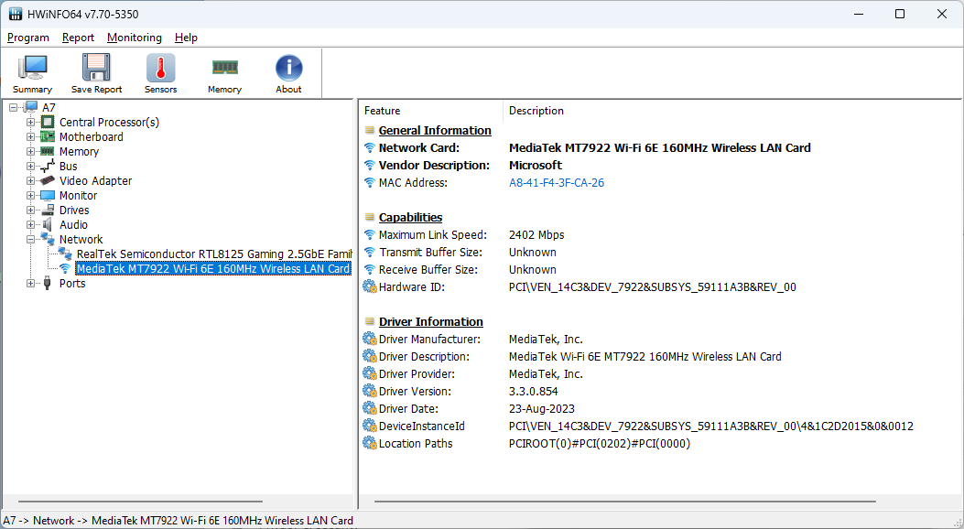Expand the Drives node

click(x=30, y=211)
